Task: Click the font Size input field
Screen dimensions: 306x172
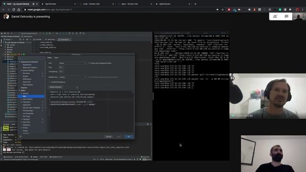Action: [61, 67]
